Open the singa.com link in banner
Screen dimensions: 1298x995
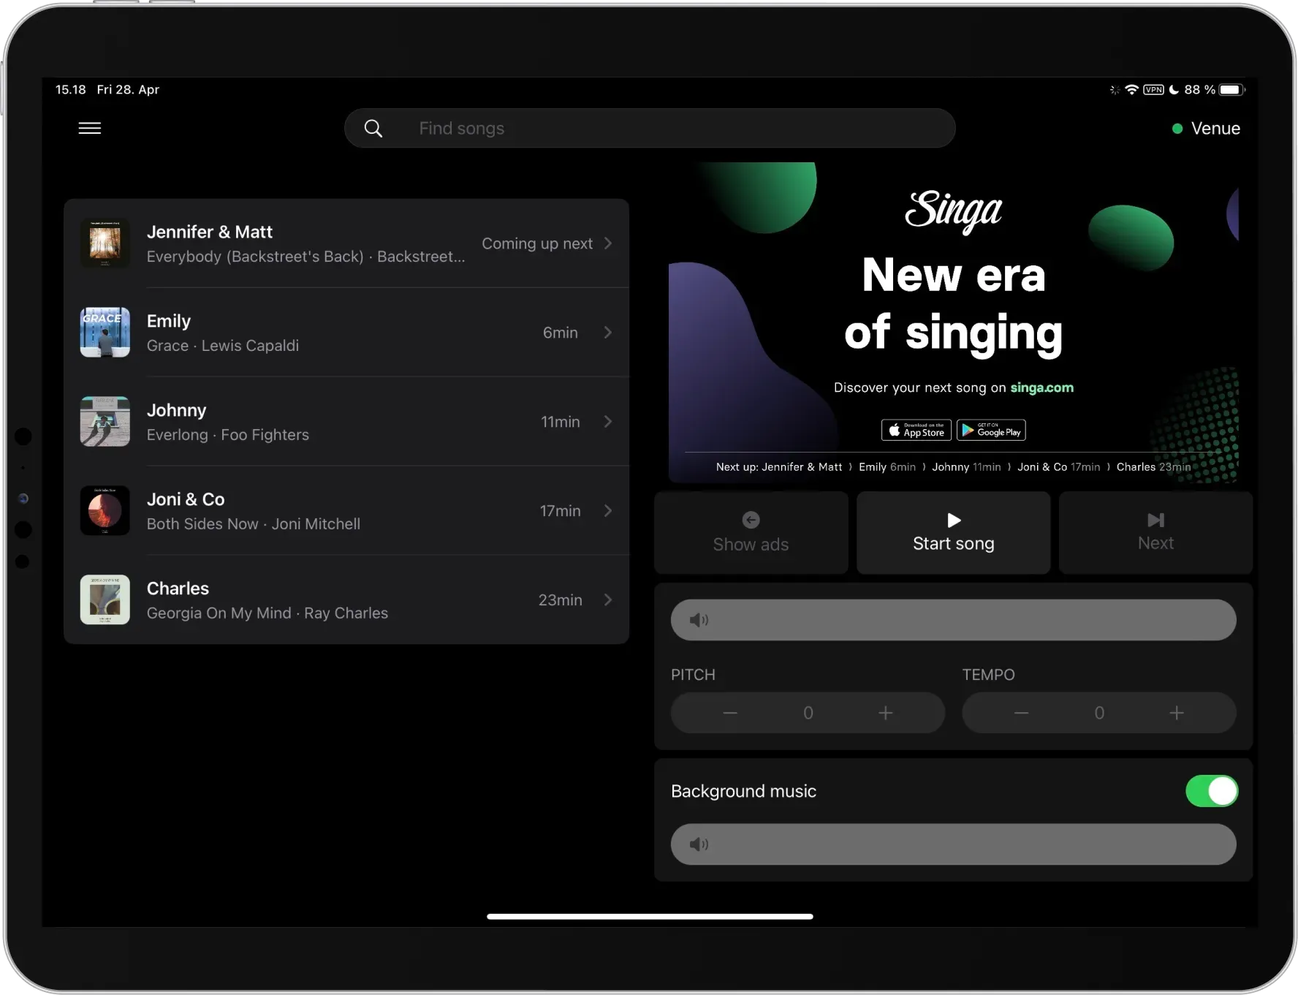click(x=1042, y=387)
